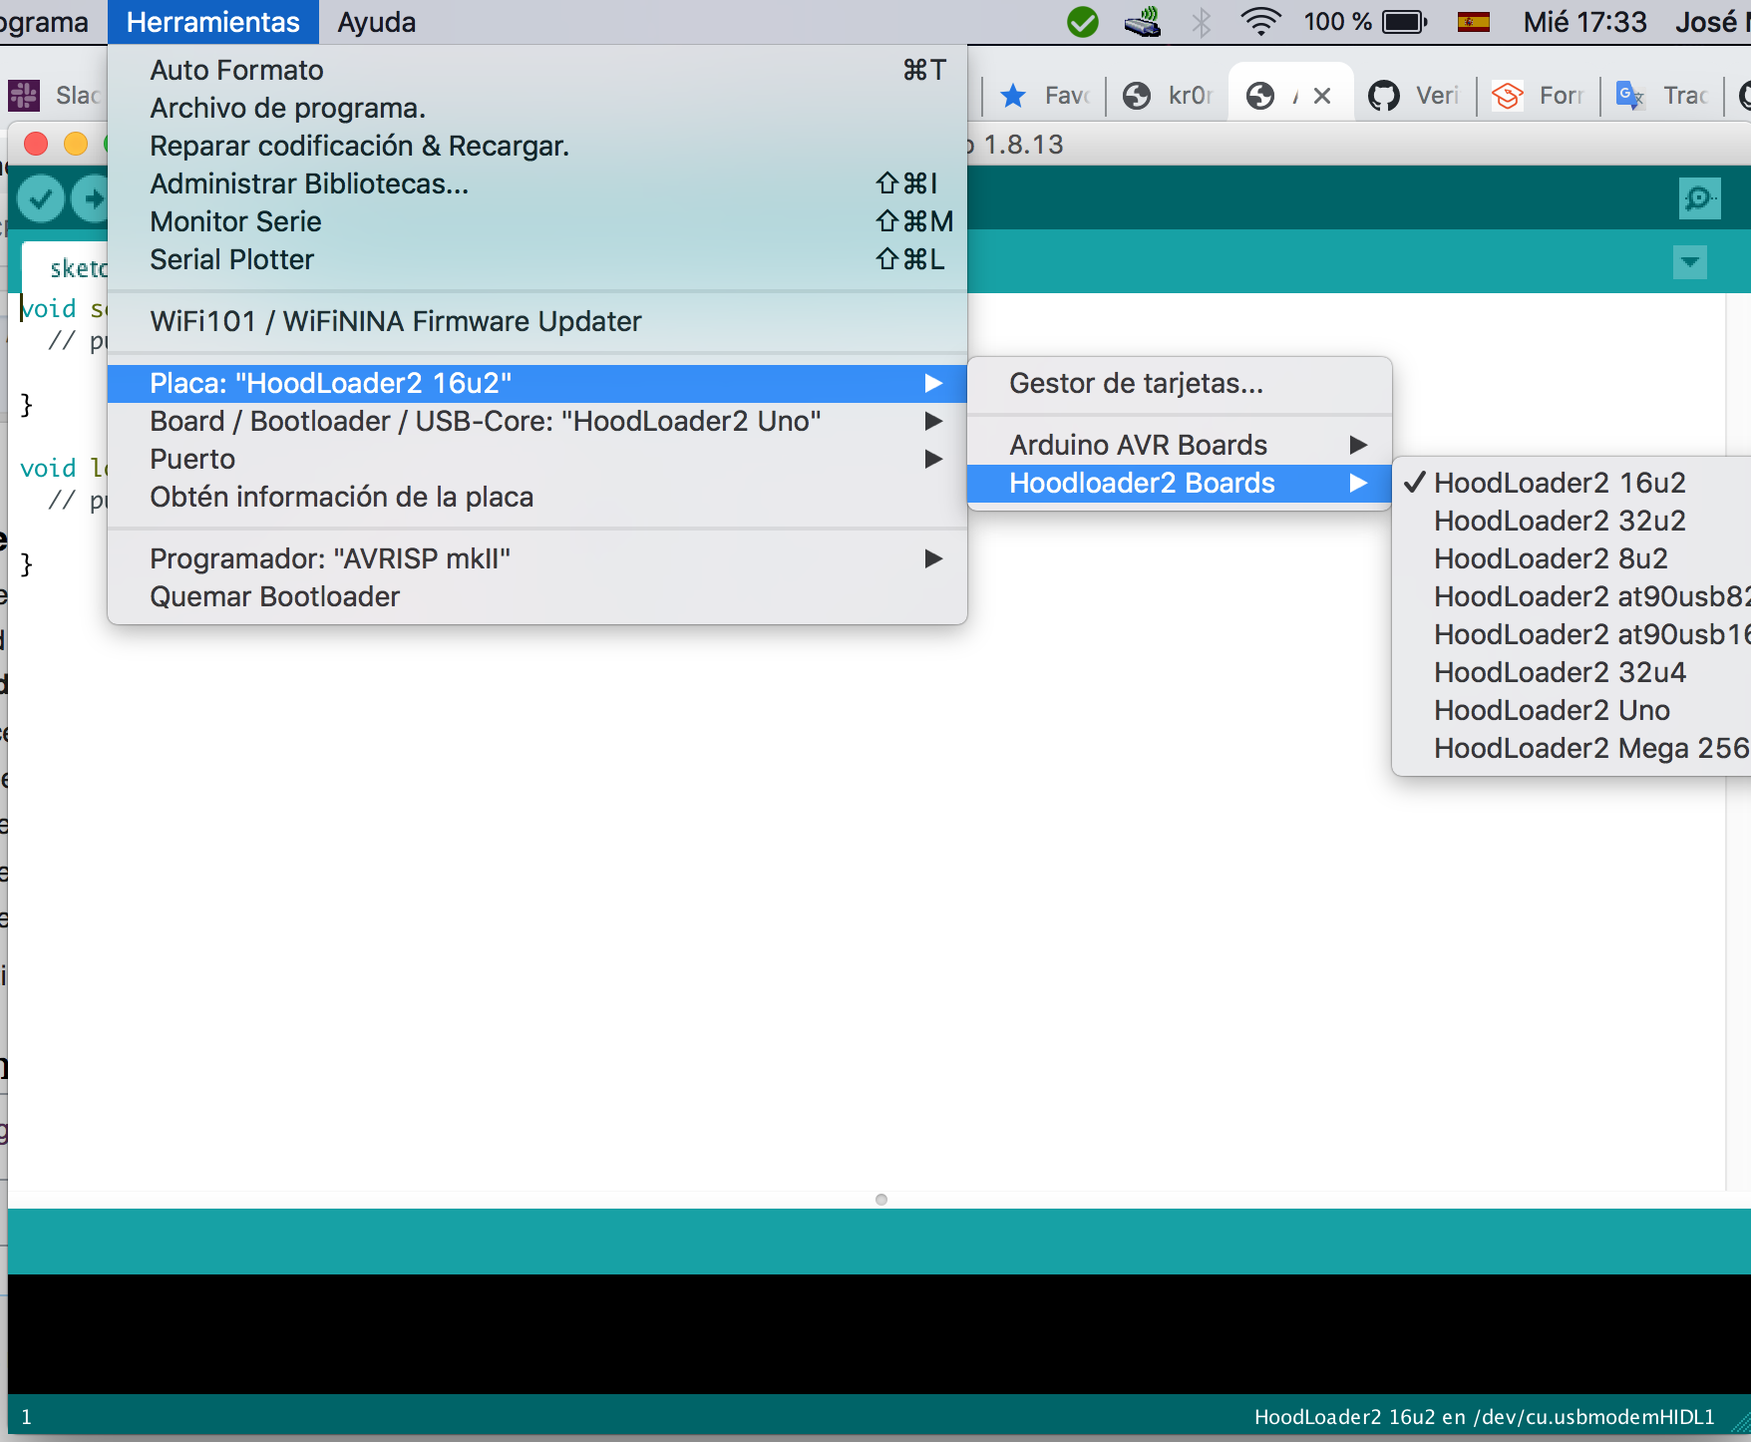The width and height of the screenshot is (1751, 1442).
Task: Click the Verify checkmark toolbar icon
Action: pos(41,199)
